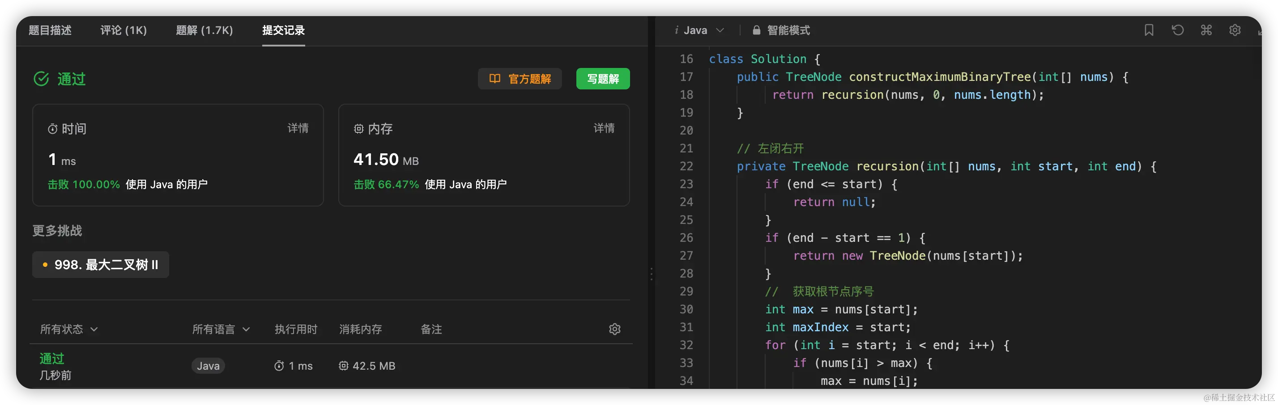The width and height of the screenshot is (1278, 405).
Task: Select the 提交记录 tab
Action: 283,30
